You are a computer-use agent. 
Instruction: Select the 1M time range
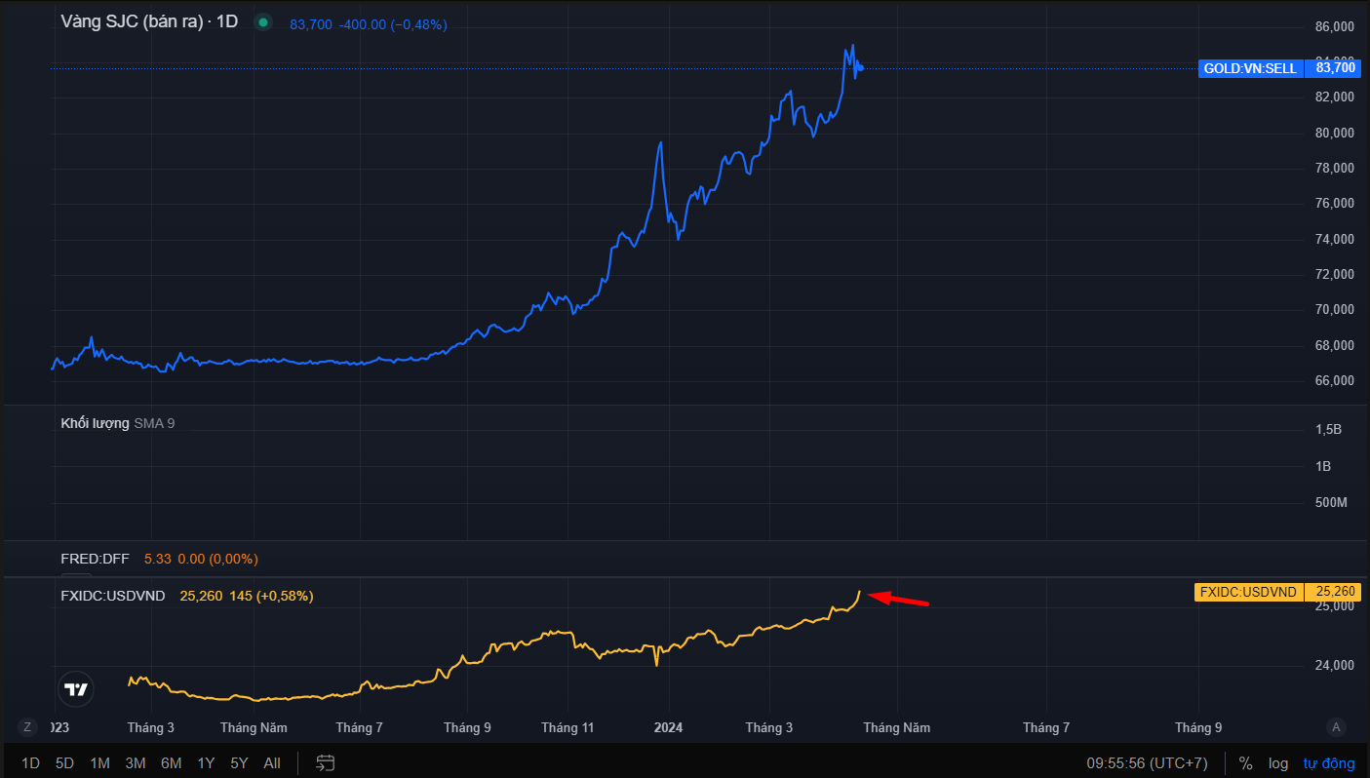[x=99, y=763]
